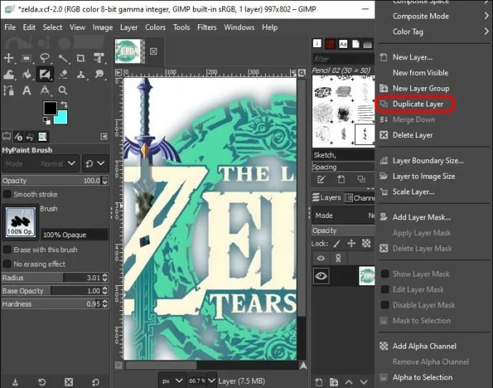Click the zelda image tab thumbnail
The image size is (493, 388).
click(130, 51)
